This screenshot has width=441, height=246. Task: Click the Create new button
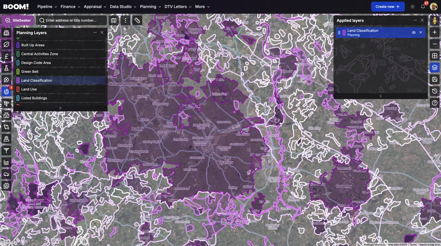click(x=388, y=7)
